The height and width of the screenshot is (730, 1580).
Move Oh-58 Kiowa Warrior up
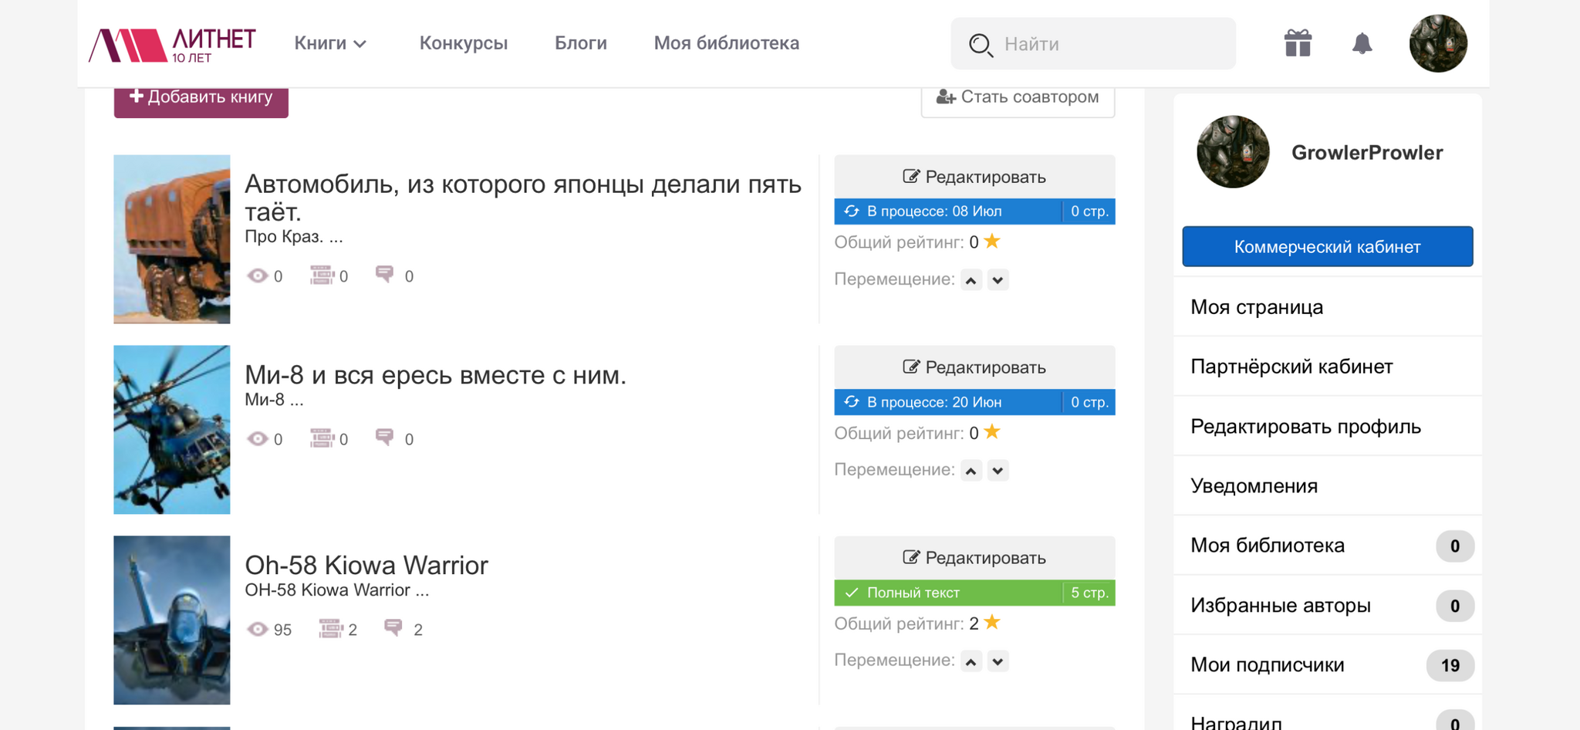point(971,661)
